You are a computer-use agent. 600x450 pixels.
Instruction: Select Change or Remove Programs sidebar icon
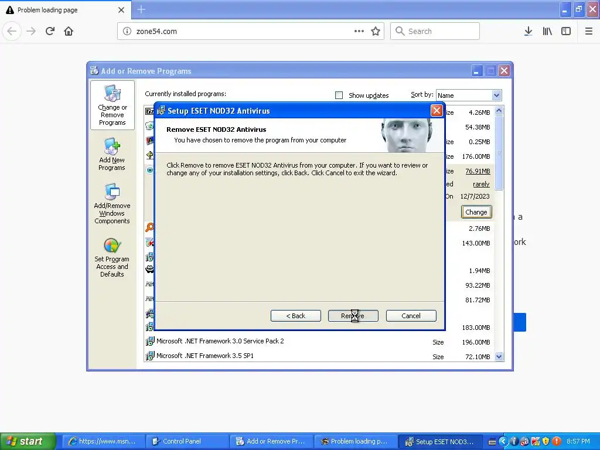pyautogui.click(x=112, y=105)
